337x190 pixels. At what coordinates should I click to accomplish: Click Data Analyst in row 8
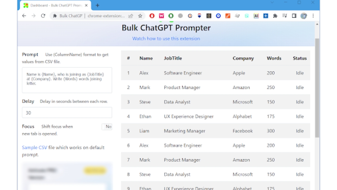pos(177,174)
